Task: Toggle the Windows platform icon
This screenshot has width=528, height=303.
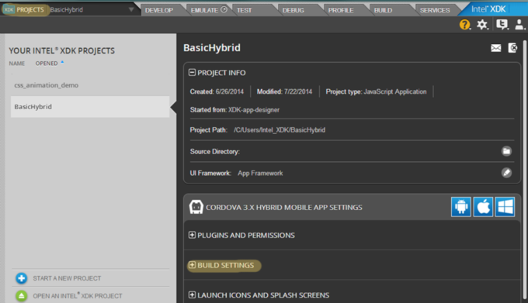Action: tap(505, 207)
